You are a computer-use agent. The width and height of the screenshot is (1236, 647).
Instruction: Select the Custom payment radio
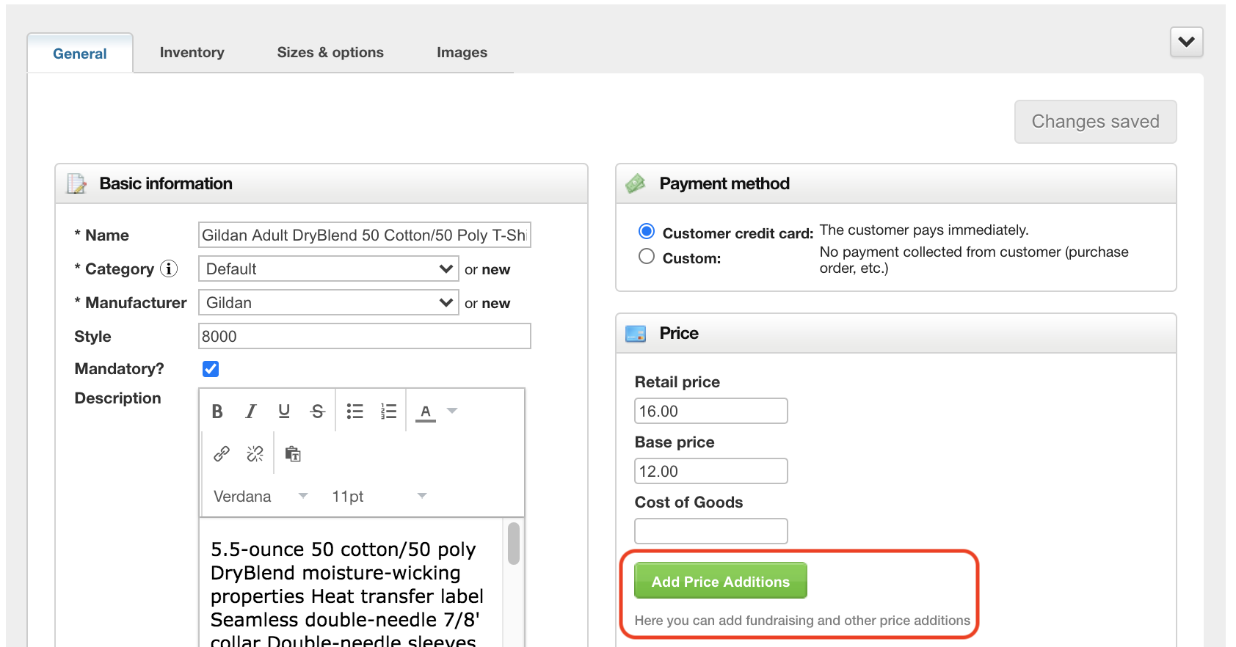click(x=647, y=257)
